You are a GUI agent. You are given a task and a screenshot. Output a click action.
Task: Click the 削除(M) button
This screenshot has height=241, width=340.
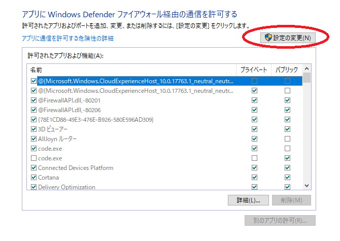click(291, 200)
